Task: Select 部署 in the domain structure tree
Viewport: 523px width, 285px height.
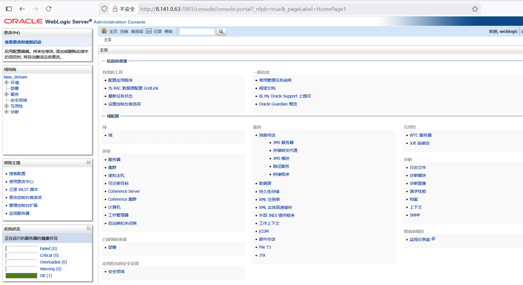Action: click(14, 88)
